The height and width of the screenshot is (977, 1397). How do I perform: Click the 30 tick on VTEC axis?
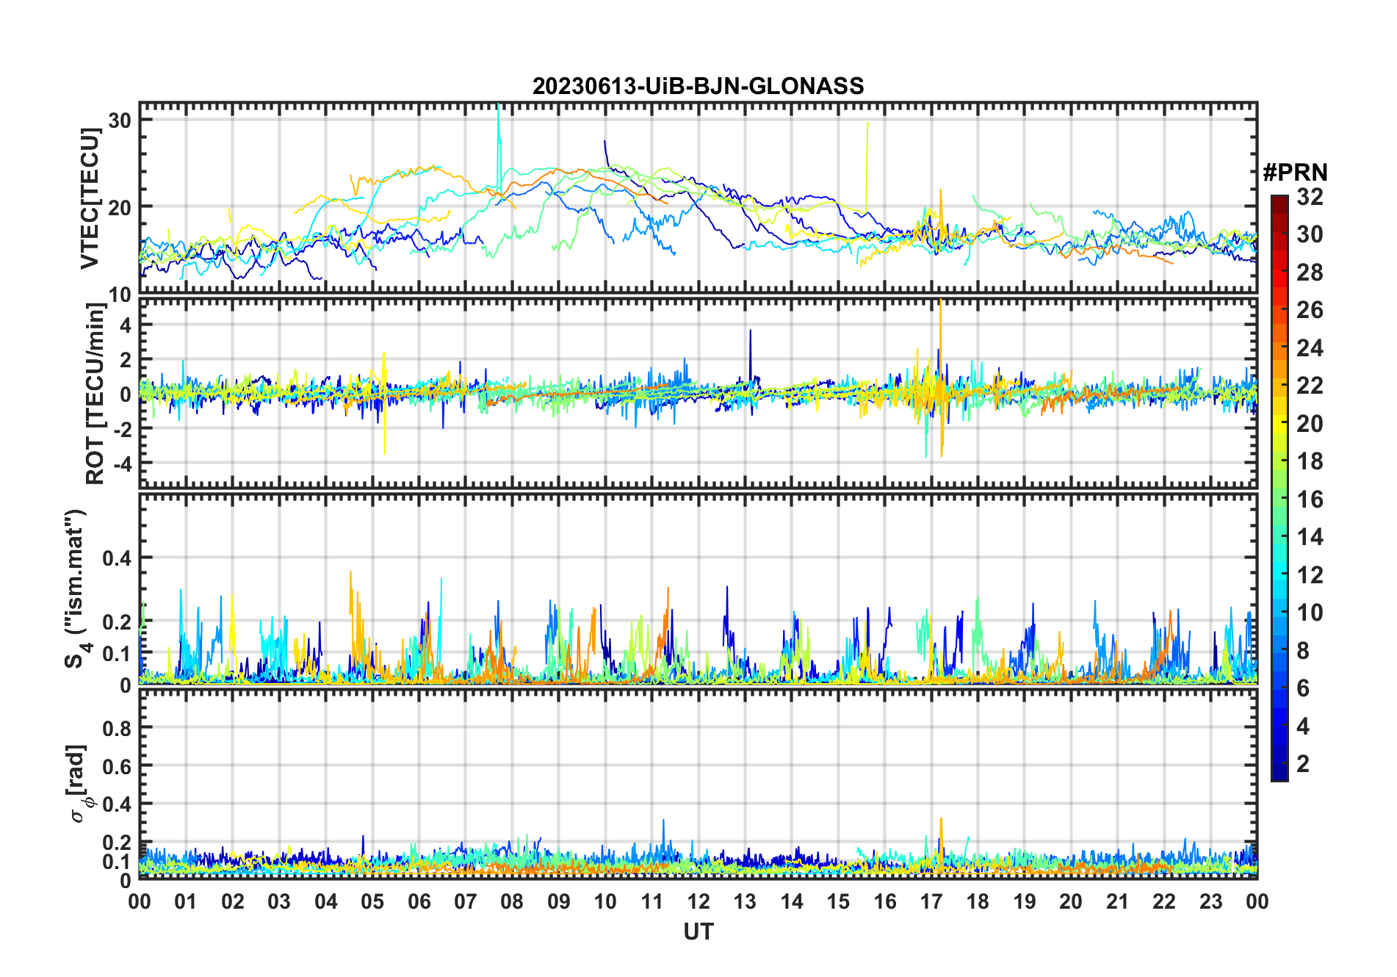(120, 120)
